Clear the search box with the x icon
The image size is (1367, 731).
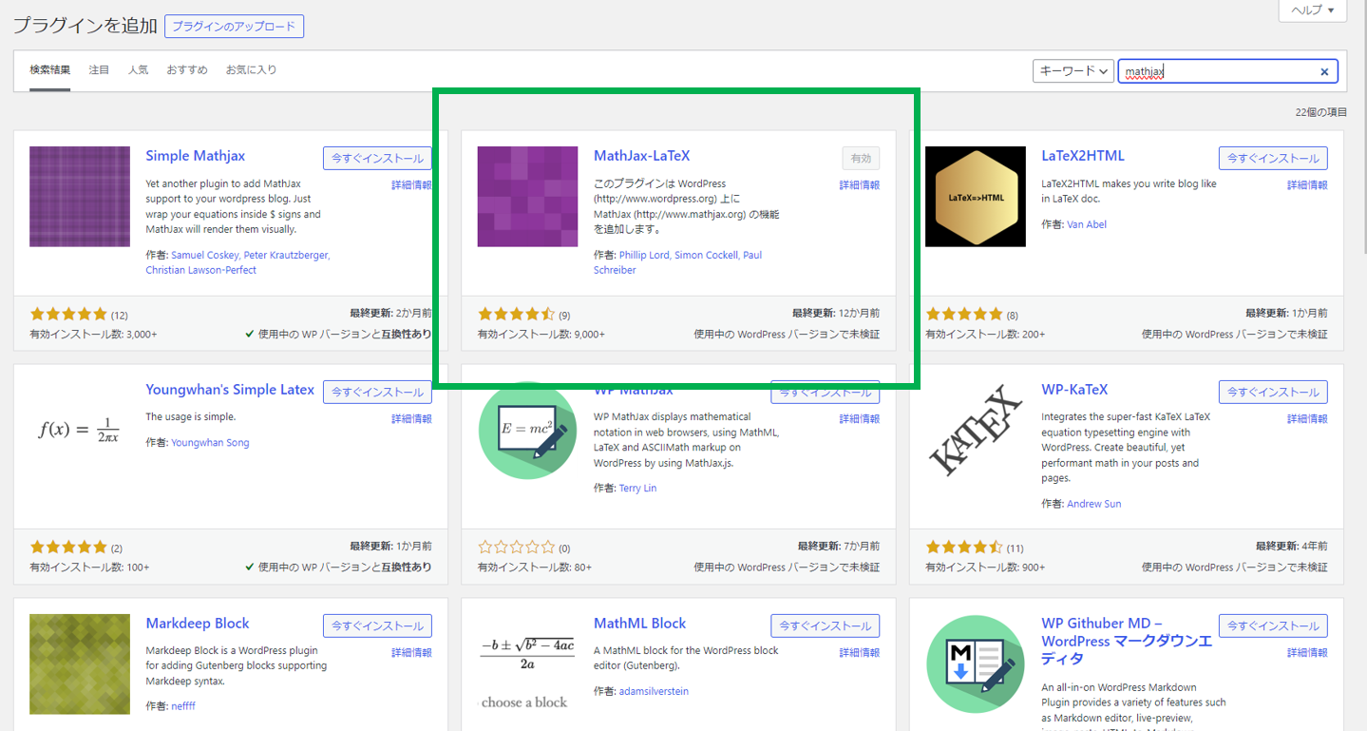(x=1324, y=70)
